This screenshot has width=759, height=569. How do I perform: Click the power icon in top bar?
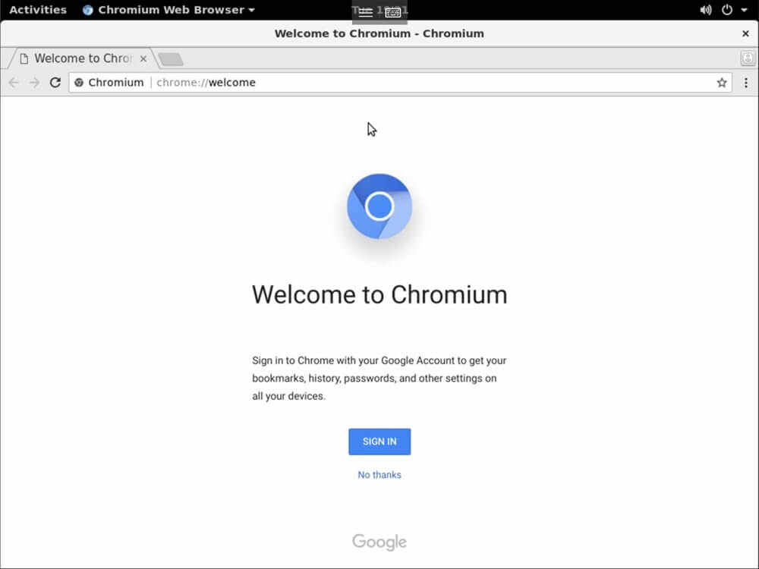coord(727,10)
